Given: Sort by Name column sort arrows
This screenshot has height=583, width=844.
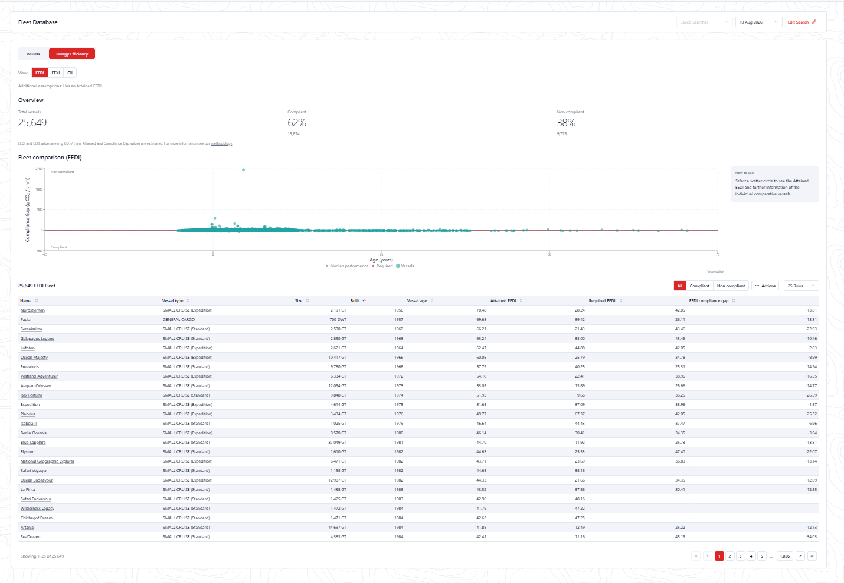Looking at the screenshot, I should (x=37, y=300).
